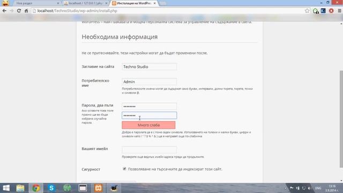Close the first browser tab
The image size is (343, 193).
tap(58, 3)
